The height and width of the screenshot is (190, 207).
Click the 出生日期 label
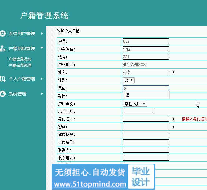click(66, 111)
